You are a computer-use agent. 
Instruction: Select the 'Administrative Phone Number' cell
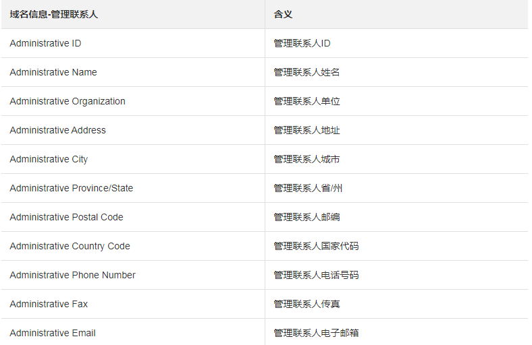pyautogui.click(x=73, y=275)
